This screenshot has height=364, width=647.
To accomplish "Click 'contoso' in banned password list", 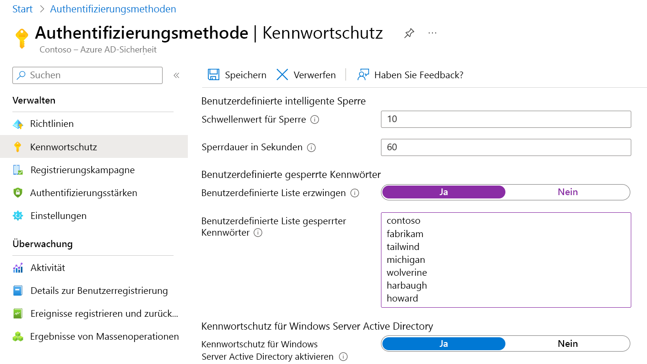I will pyautogui.click(x=403, y=220).
